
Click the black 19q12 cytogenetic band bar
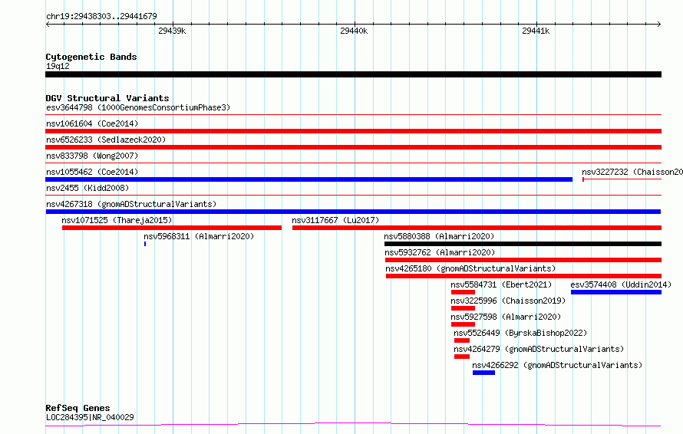(x=353, y=74)
